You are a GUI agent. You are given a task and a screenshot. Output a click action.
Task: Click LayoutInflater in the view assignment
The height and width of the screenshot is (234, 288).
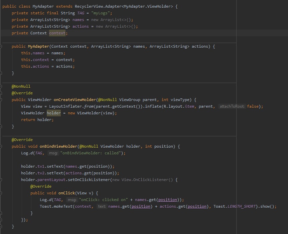click(x=65, y=106)
